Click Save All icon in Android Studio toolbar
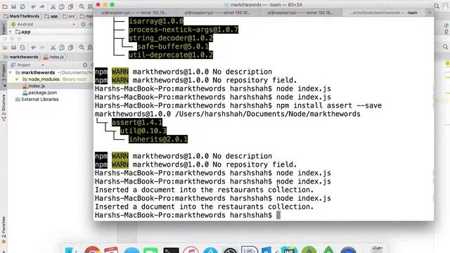The width and height of the screenshot is (450, 253). (x=13, y=6)
